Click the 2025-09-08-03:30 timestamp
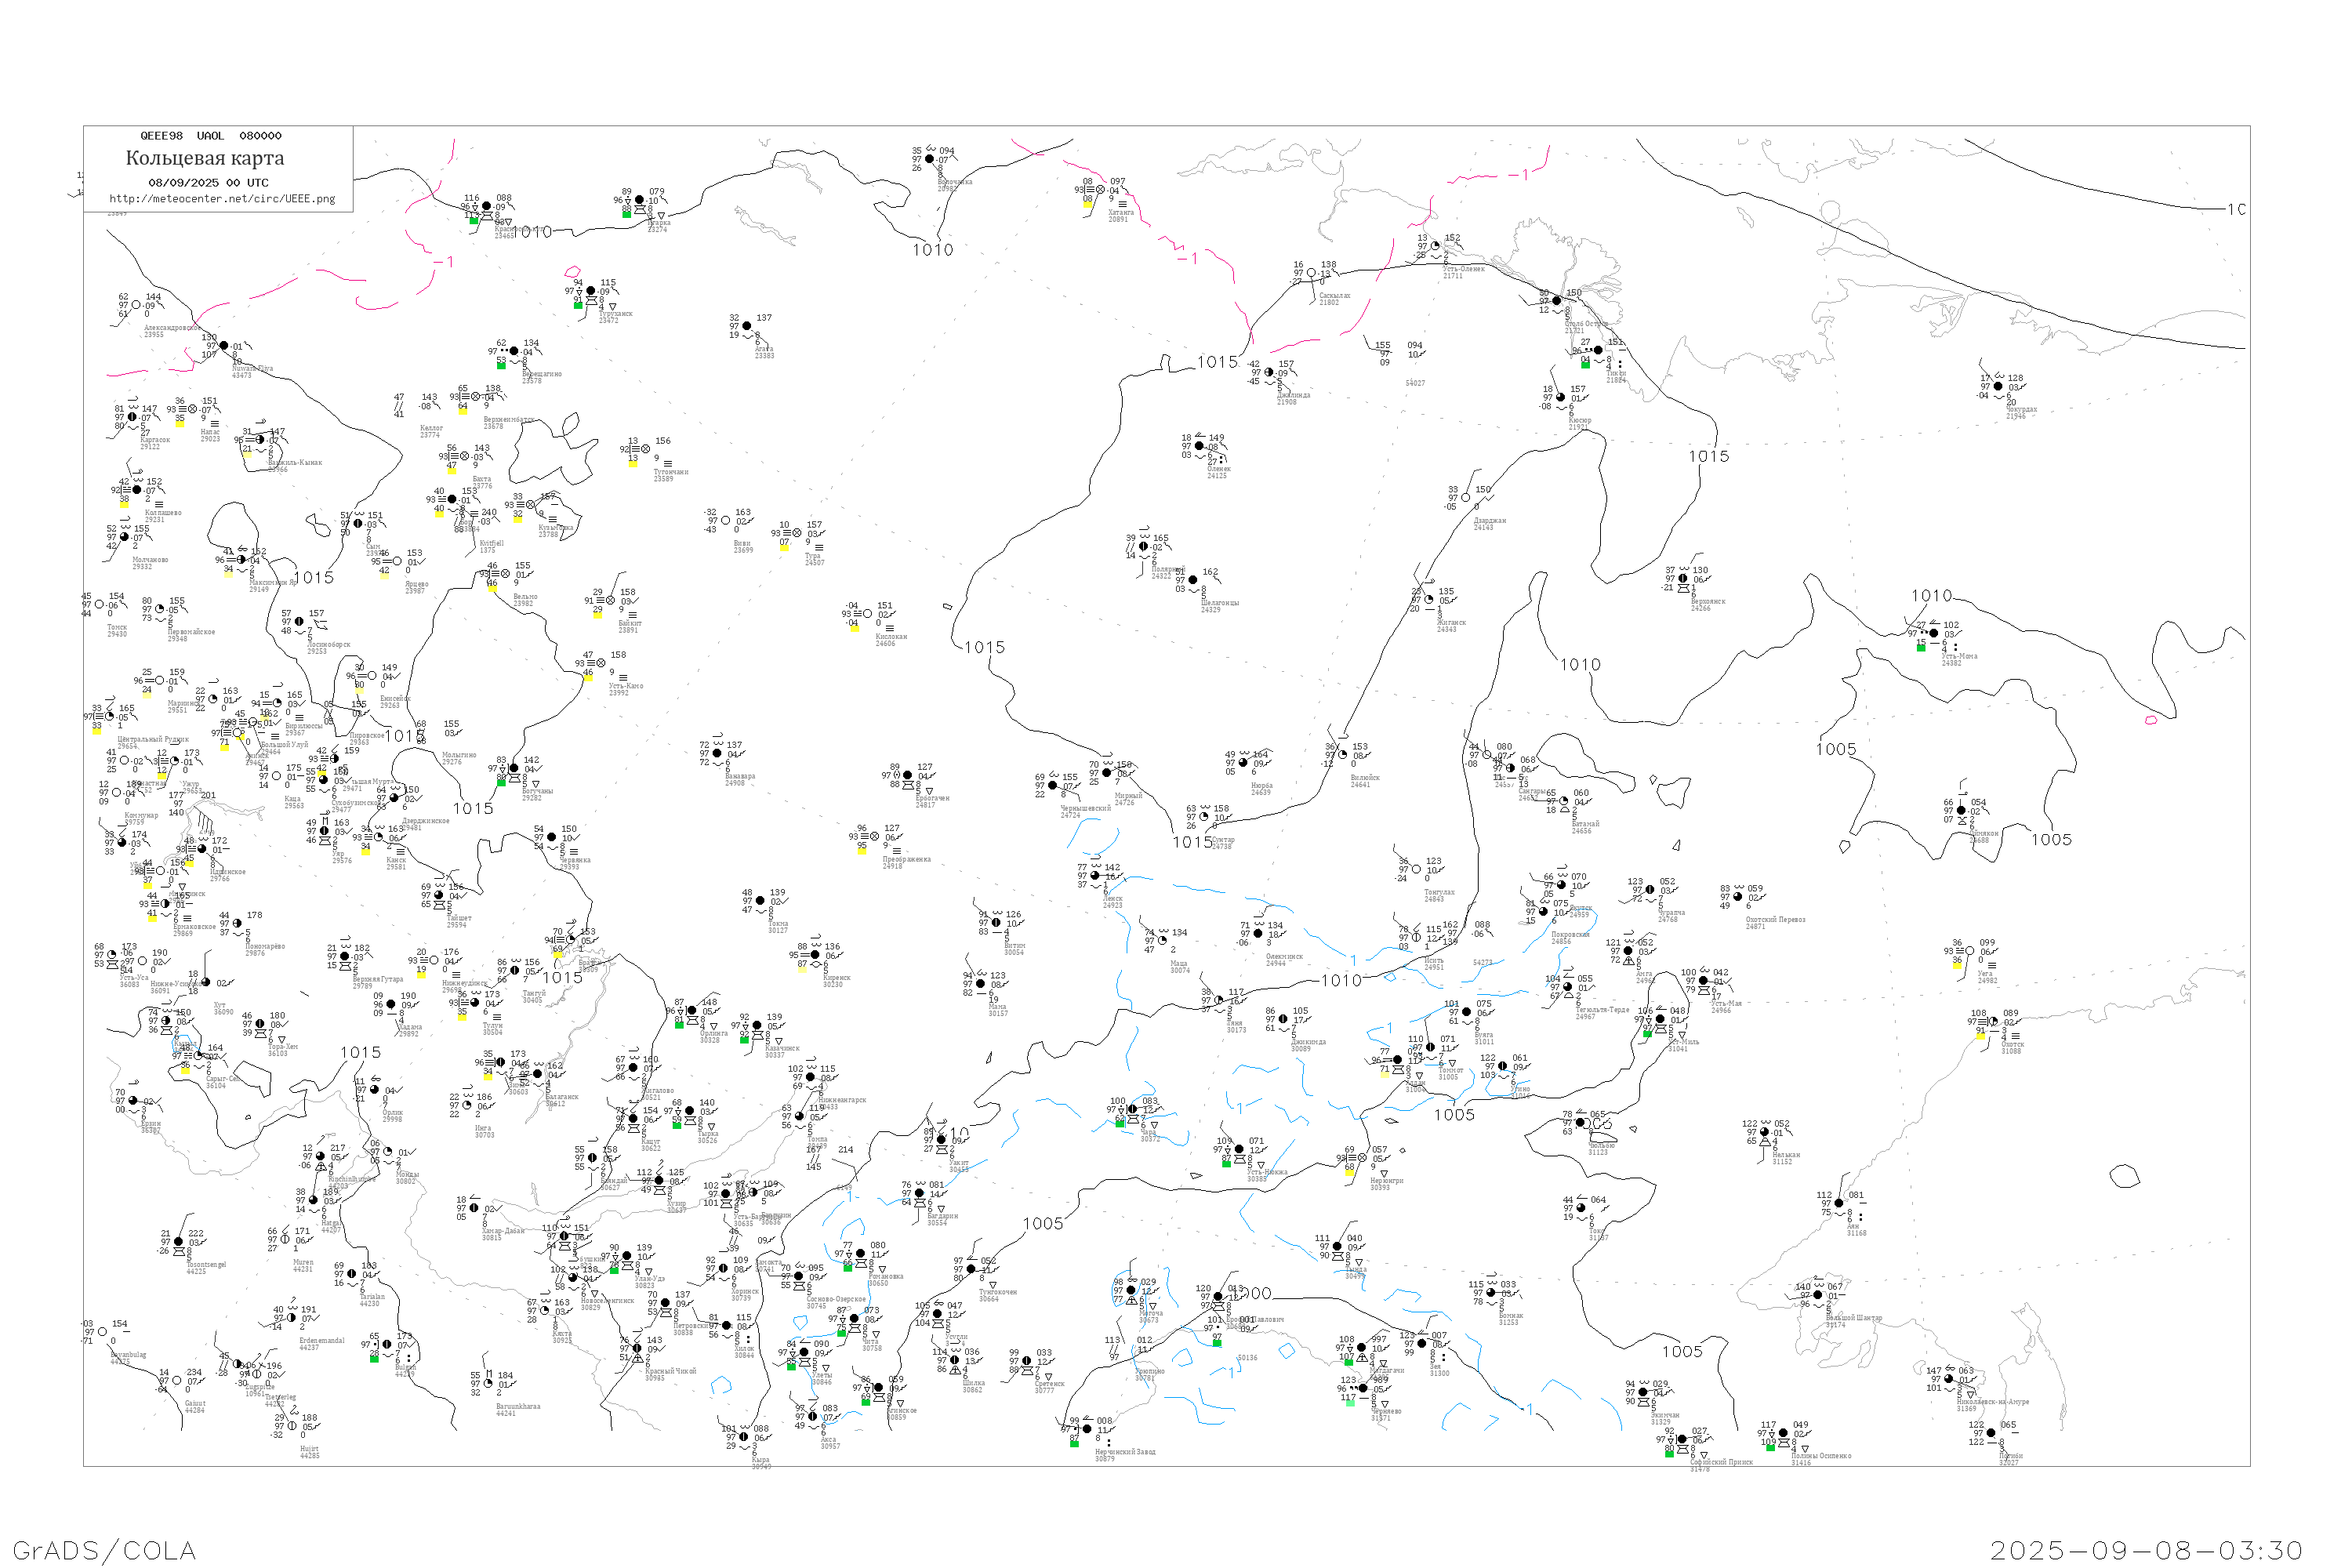This screenshot has height=1568, width=2352. click(x=2146, y=1550)
